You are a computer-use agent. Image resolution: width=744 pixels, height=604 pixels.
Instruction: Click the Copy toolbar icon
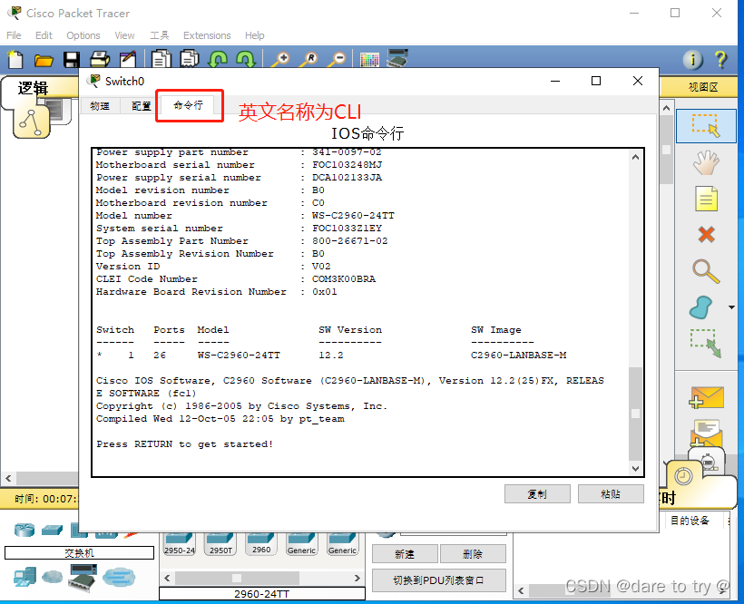162,59
